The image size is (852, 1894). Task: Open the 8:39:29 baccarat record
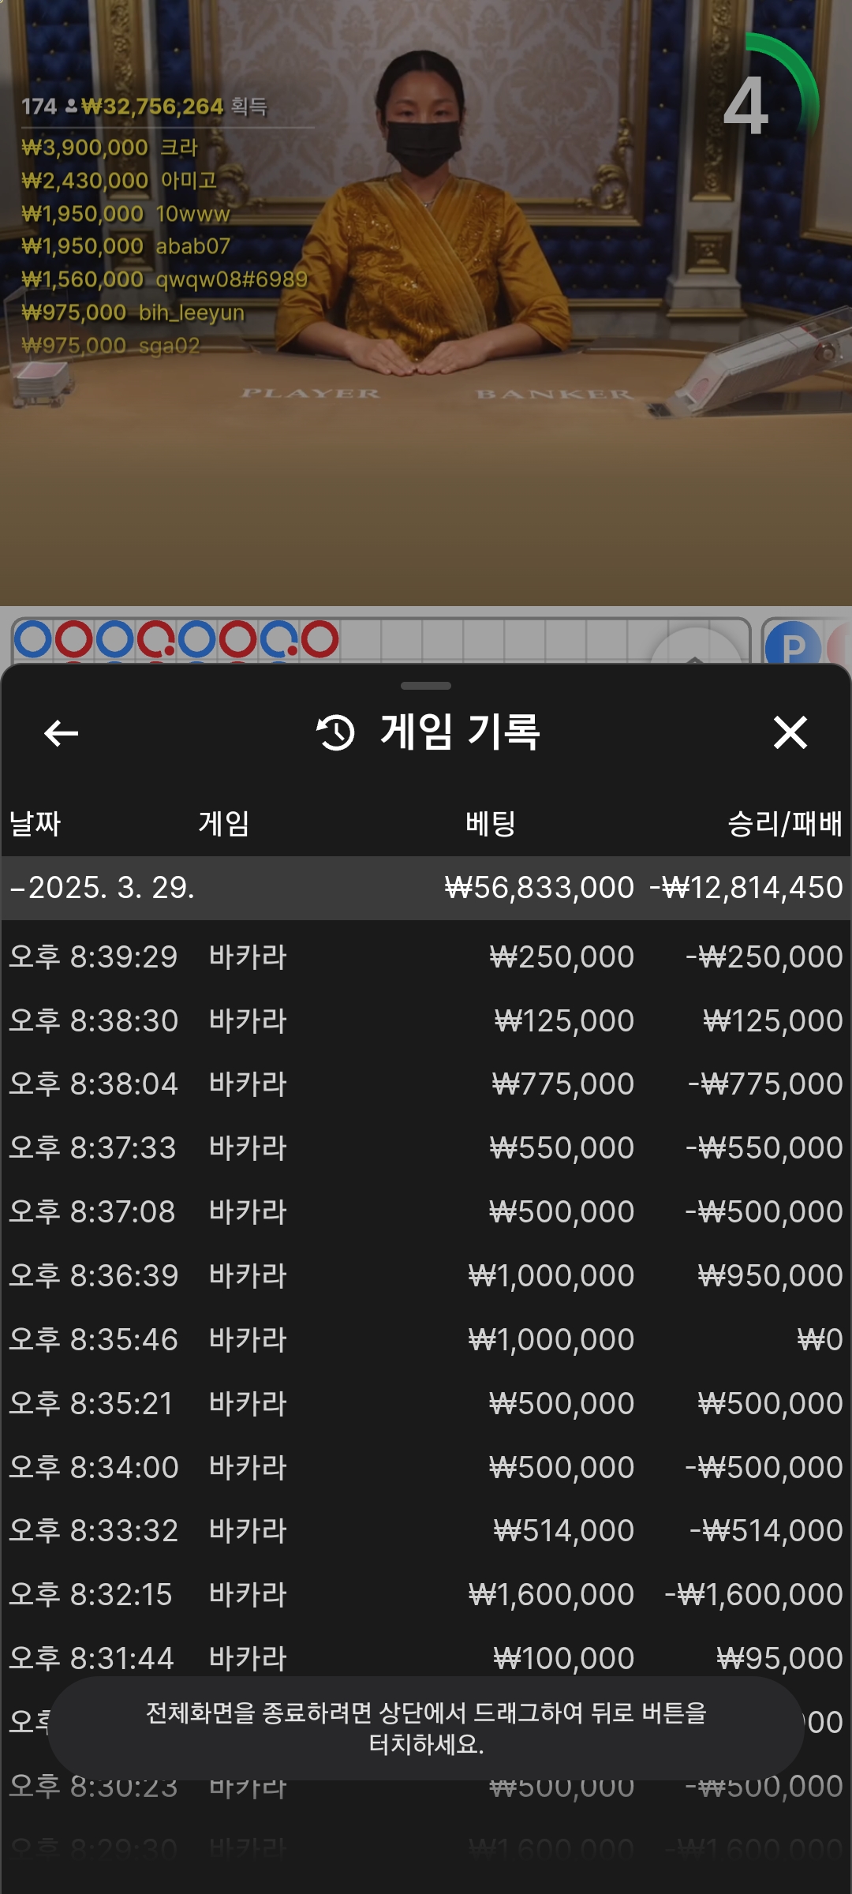coord(426,957)
